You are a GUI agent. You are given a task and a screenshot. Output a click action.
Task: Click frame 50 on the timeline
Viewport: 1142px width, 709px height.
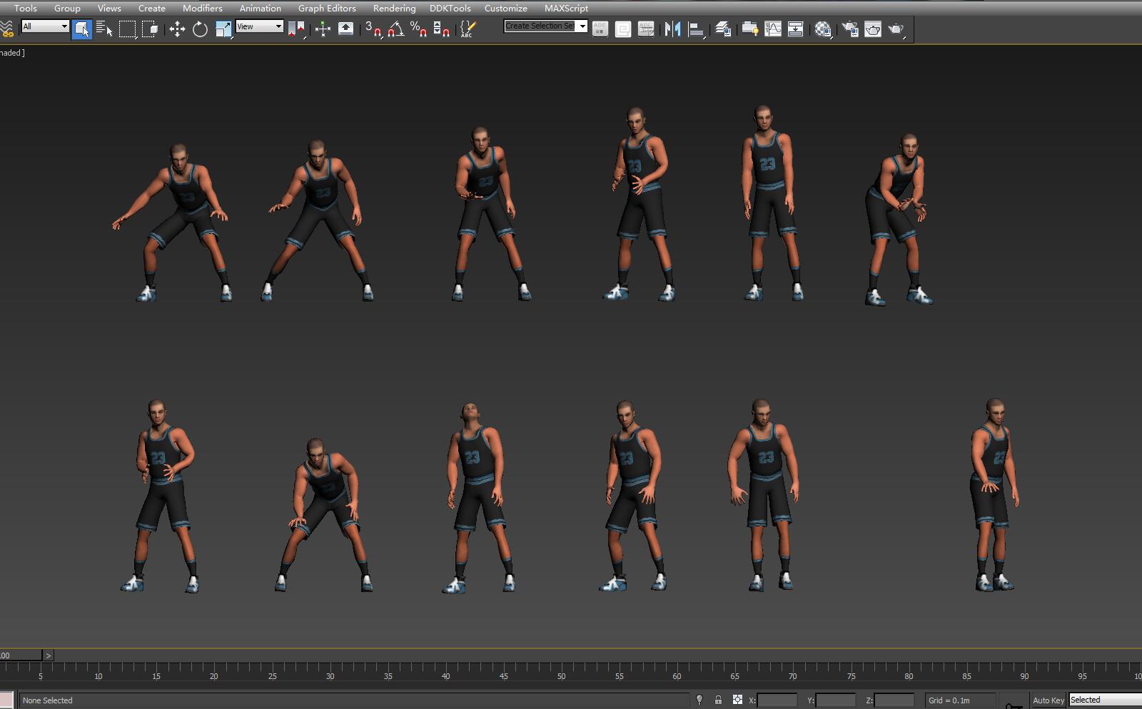561,675
